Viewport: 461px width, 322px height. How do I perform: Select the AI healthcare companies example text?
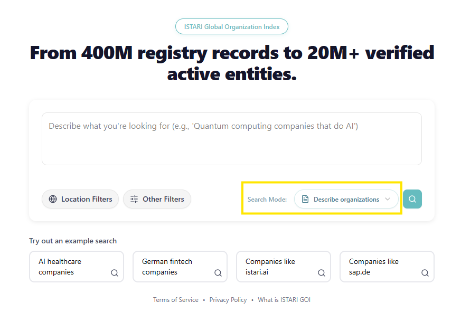[x=60, y=267]
